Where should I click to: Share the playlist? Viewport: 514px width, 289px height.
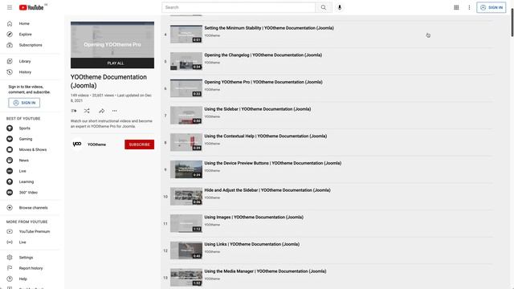pyautogui.click(x=102, y=111)
